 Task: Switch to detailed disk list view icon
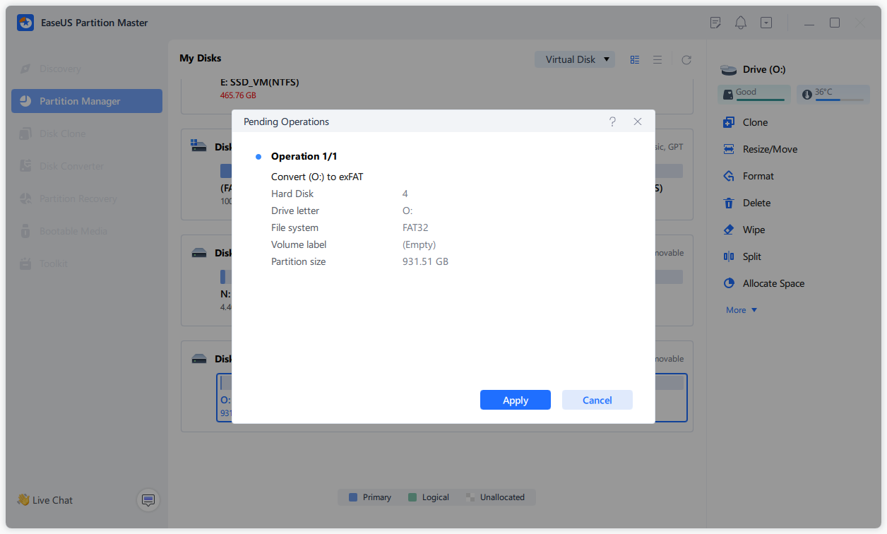pos(635,60)
